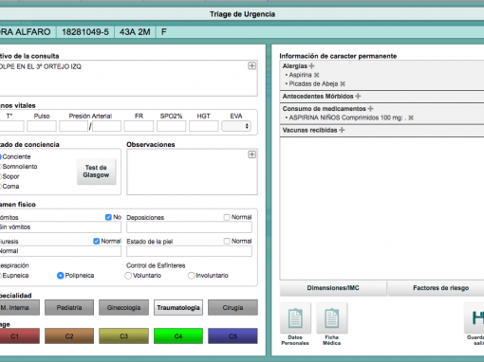Open the Test de Glasgow
The height and width of the screenshot is (362, 484).
point(96,172)
